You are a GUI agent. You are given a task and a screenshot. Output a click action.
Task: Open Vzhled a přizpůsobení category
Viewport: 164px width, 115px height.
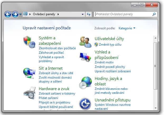(x=107, y=55)
